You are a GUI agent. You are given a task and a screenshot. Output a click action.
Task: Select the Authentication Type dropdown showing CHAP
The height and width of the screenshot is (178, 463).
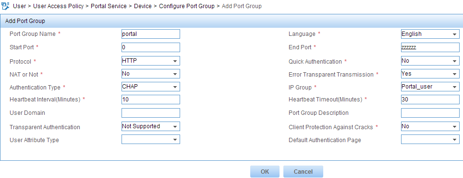[151, 87]
